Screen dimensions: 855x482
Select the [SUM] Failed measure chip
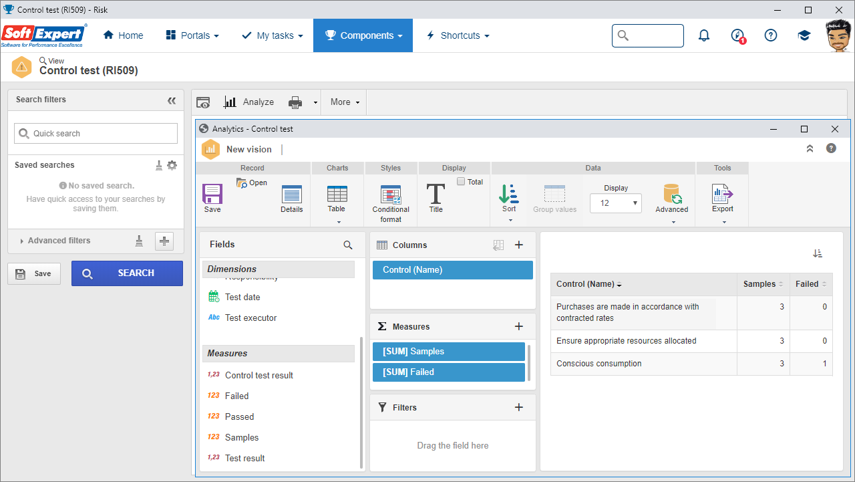click(x=449, y=372)
